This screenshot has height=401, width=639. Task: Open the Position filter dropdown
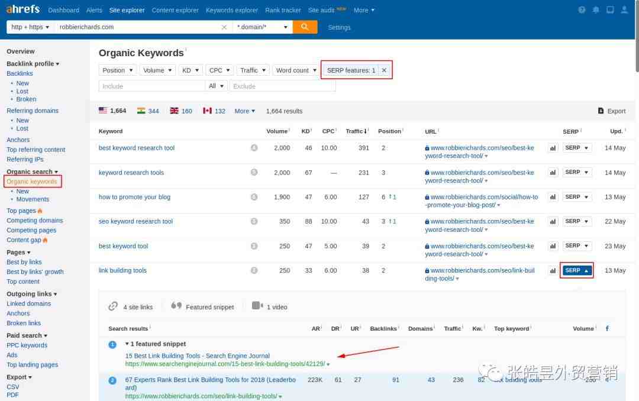pyautogui.click(x=117, y=70)
